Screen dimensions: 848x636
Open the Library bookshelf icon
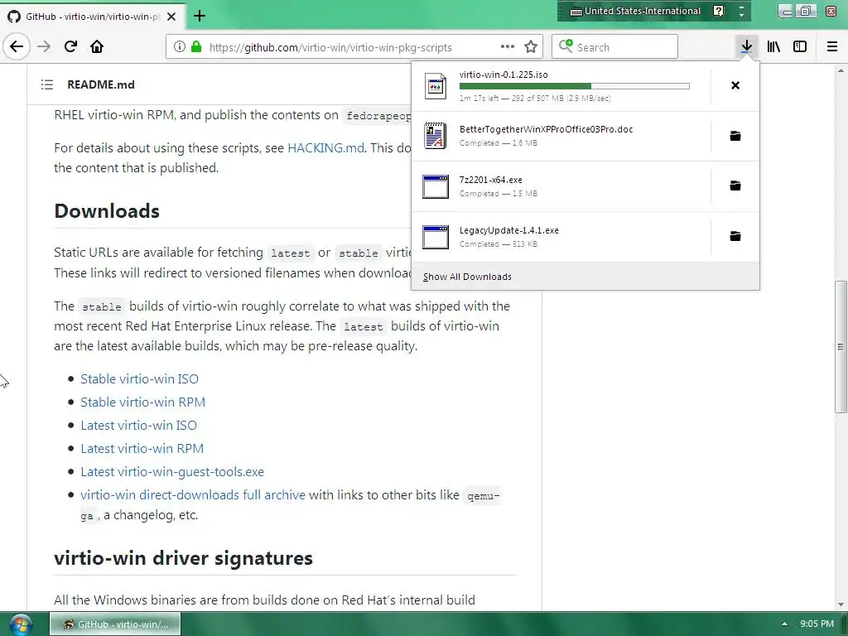click(x=774, y=46)
